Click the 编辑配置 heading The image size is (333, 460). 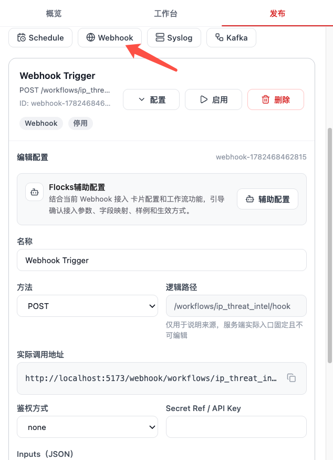(x=33, y=157)
